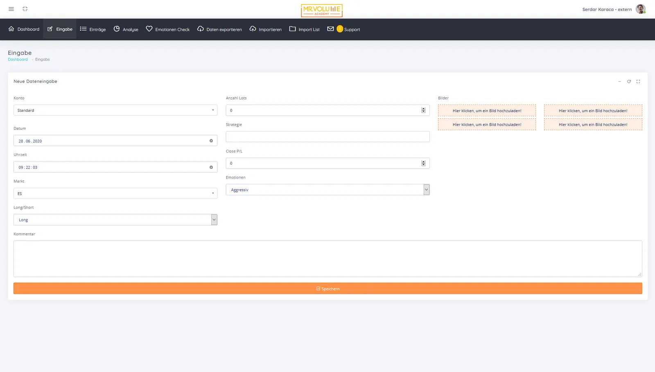Open Support messages

(344, 29)
